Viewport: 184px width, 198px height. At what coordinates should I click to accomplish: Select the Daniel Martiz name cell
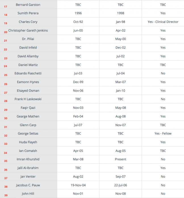tap(28, 65)
